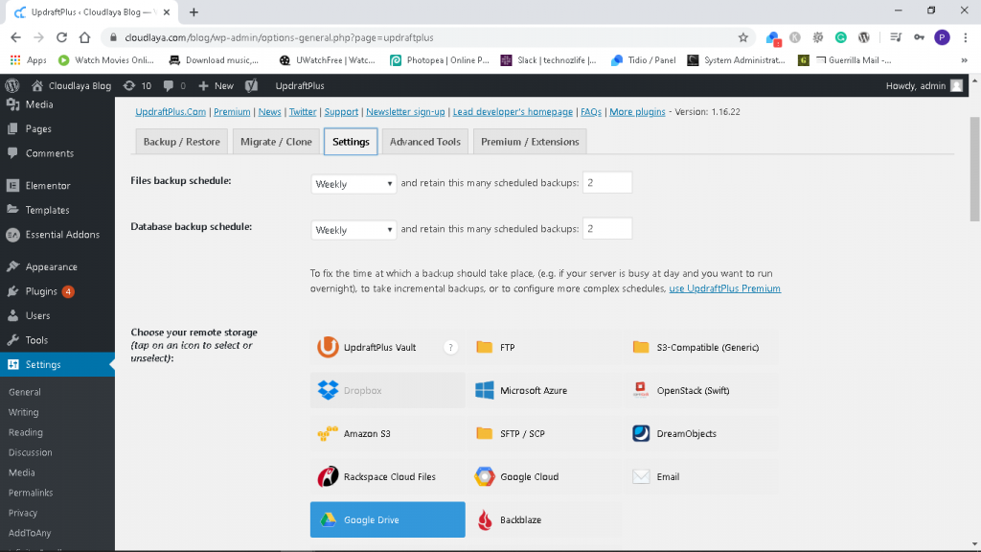The height and width of the screenshot is (552, 981).
Task: Open the Premium link at top
Action: coord(232,111)
